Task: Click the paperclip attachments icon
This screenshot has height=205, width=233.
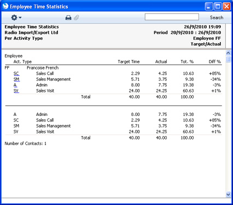Action: point(77,17)
